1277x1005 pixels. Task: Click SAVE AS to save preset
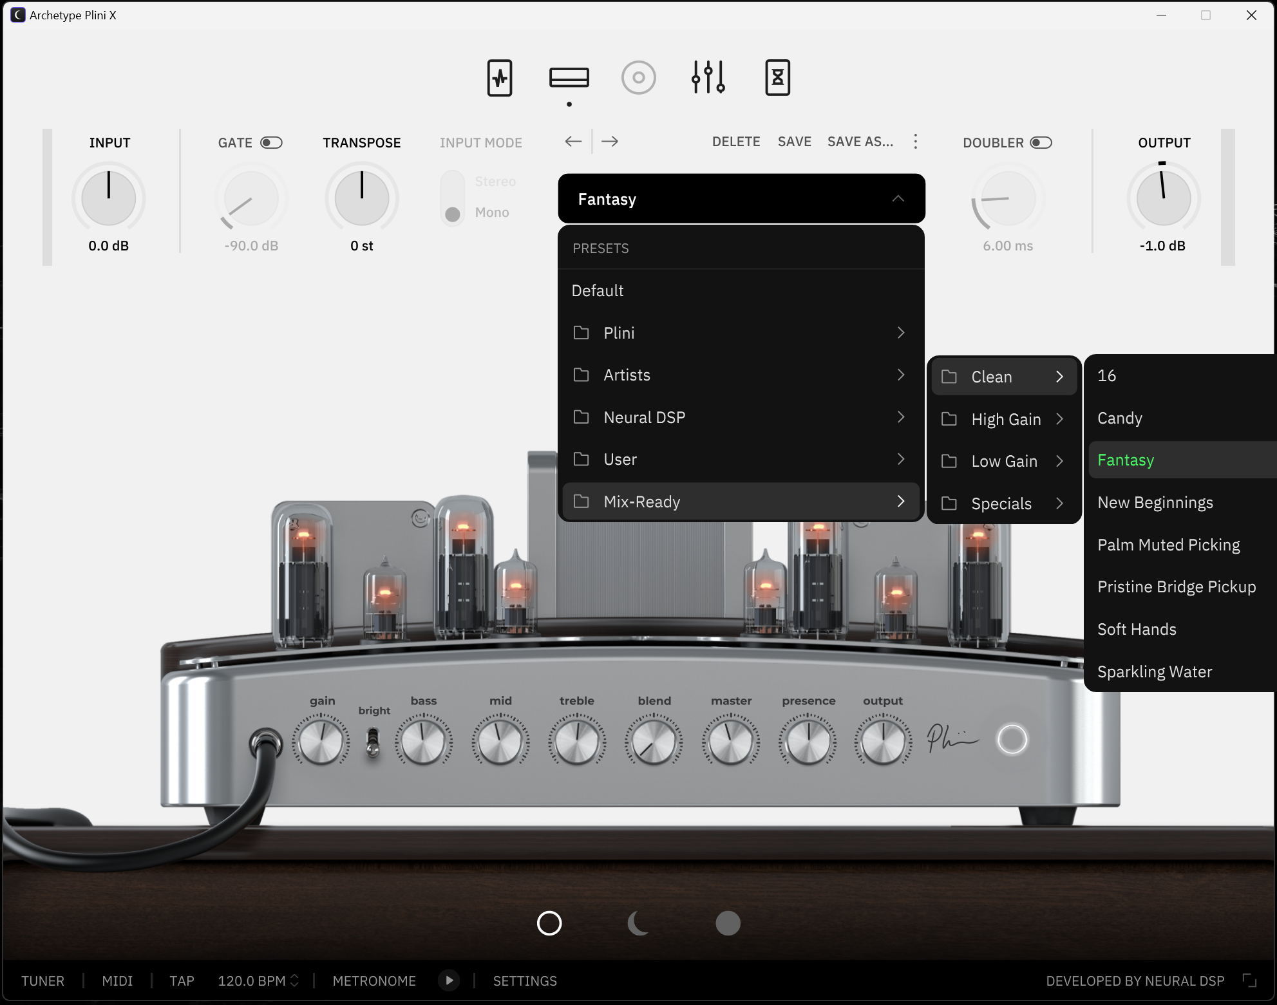tap(860, 143)
